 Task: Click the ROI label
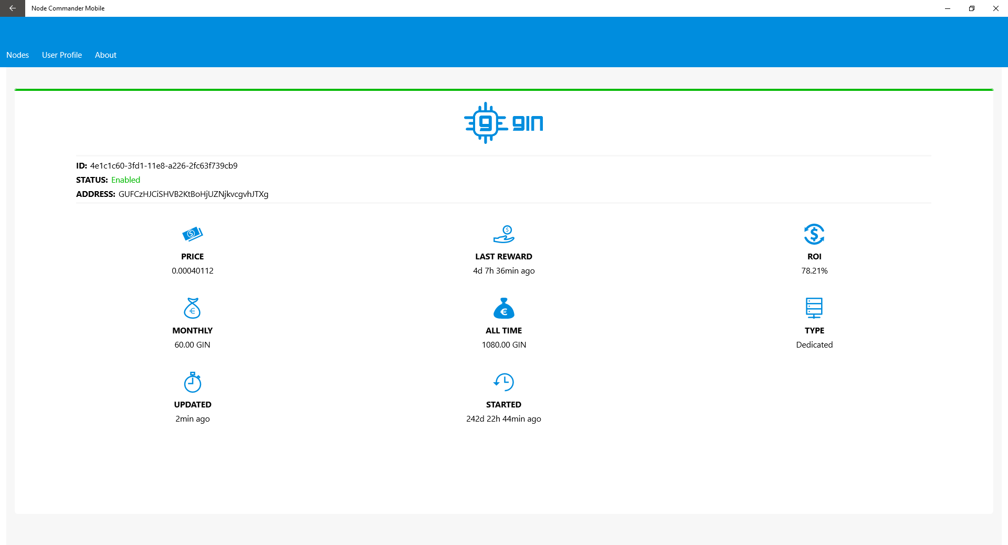click(814, 257)
